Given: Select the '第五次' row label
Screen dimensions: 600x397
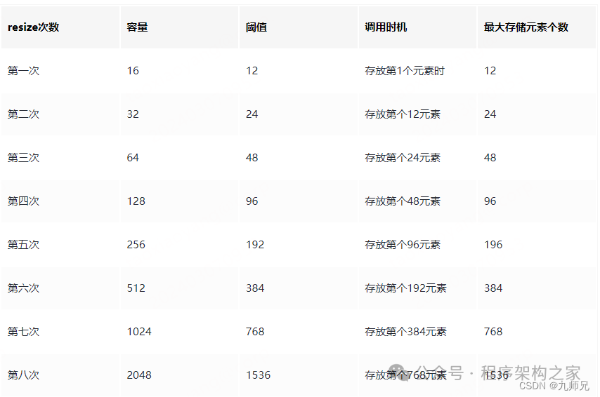Looking at the screenshot, I should (23, 245).
